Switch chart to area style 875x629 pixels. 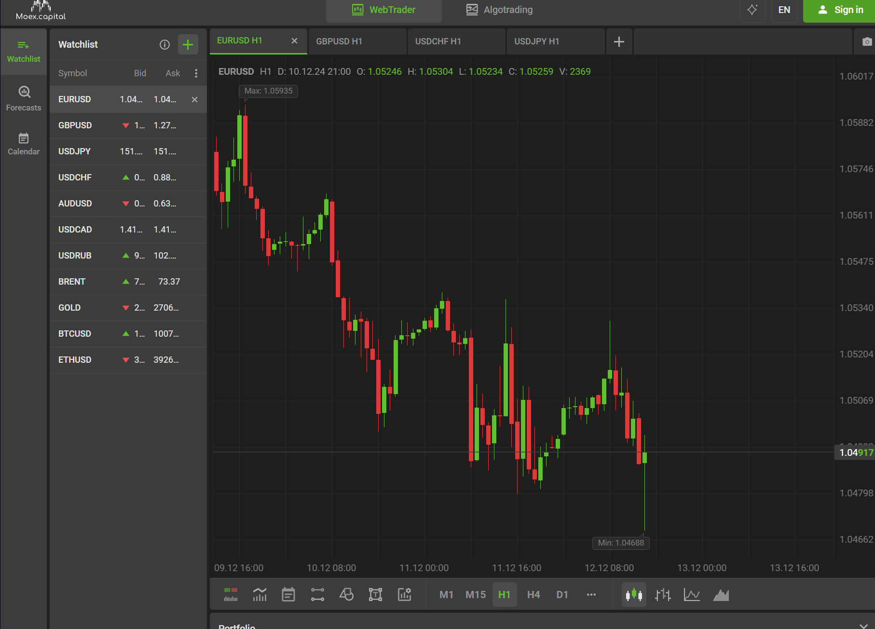[x=721, y=595]
